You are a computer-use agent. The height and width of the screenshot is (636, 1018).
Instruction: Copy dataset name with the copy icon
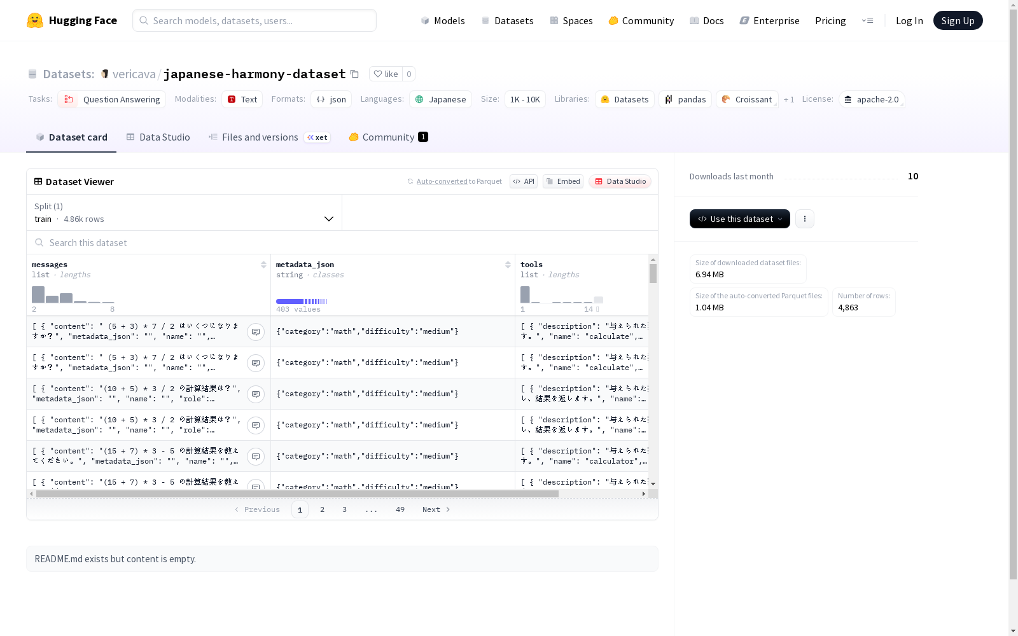[x=355, y=74]
